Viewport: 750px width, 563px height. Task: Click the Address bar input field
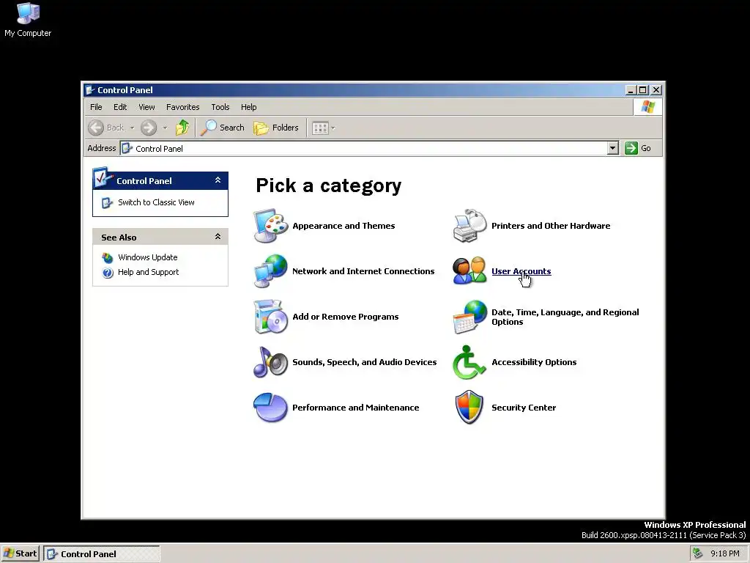pos(369,148)
